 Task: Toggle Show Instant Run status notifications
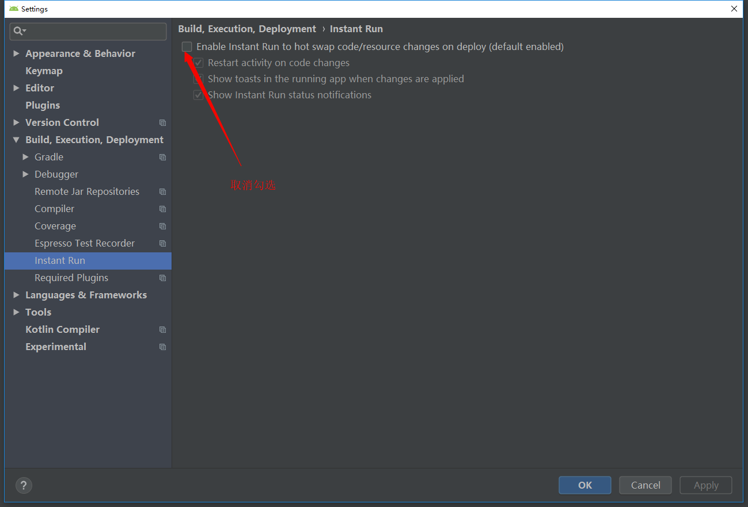(198, 95)
